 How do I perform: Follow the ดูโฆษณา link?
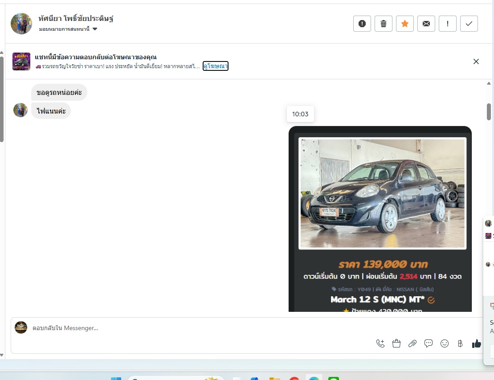point(216,66)
